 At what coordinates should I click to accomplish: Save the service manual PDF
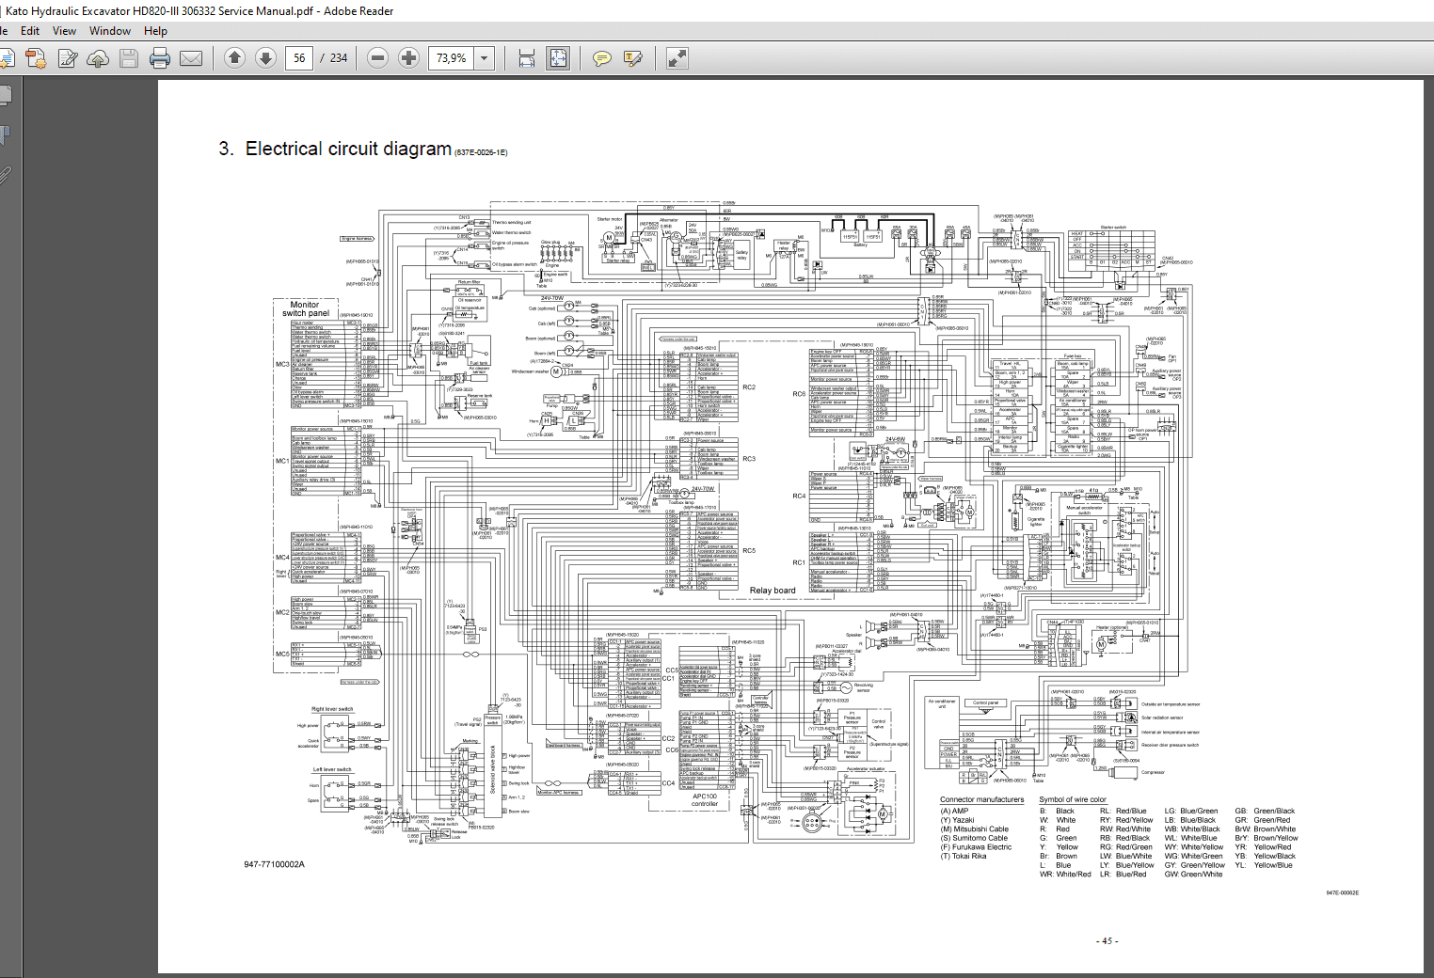pyautogui.click(x=129, y=57)
